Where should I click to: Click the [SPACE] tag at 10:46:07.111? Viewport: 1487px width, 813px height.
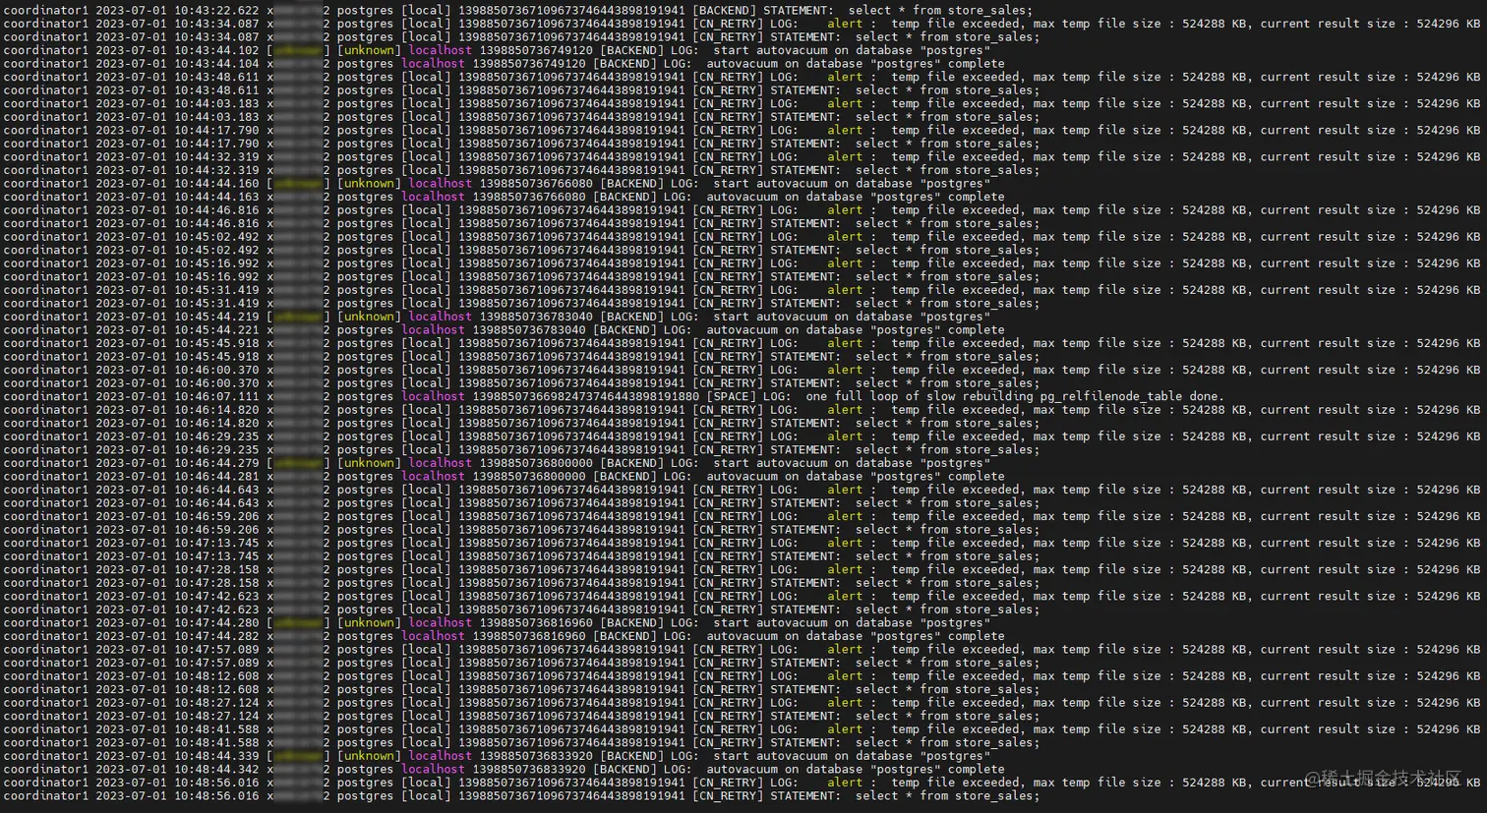coord(734,397)
